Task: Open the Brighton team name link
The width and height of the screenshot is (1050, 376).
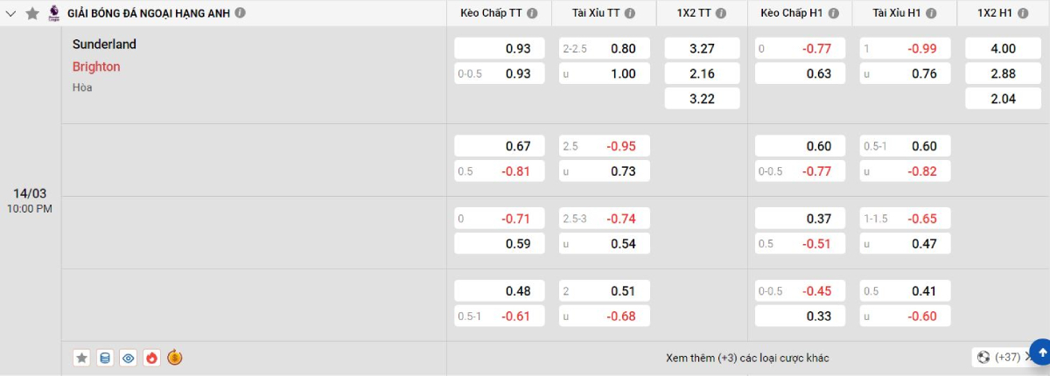Action: tap(96, 66)
